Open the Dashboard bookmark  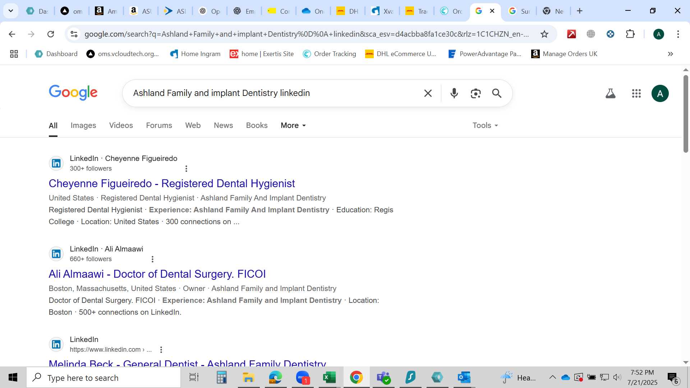pyautogui.click(x=56, y=54)
